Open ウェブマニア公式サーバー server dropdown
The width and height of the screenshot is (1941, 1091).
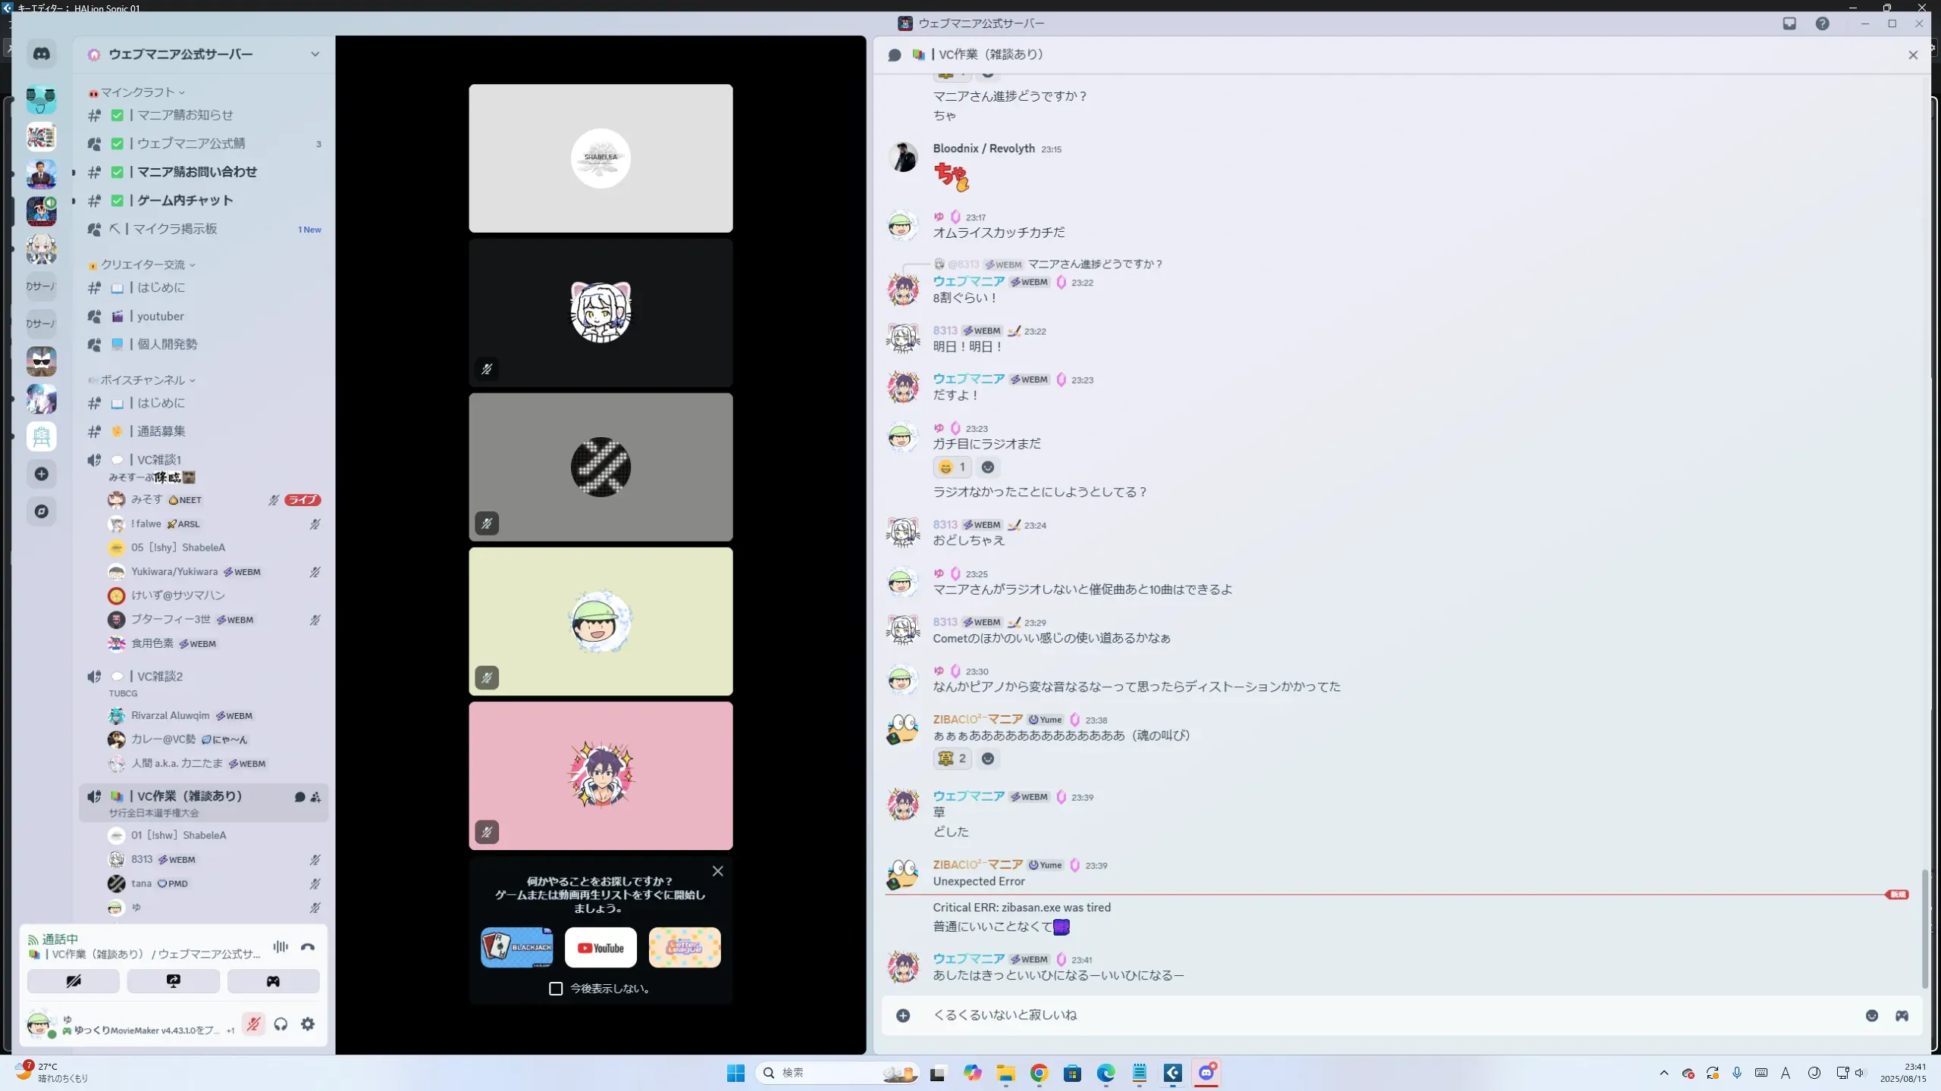tap(315, 55)
